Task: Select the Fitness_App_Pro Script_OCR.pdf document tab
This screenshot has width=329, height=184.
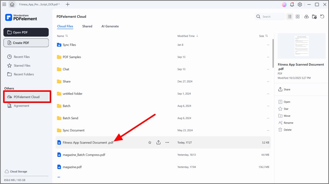Action: (39, 4)
